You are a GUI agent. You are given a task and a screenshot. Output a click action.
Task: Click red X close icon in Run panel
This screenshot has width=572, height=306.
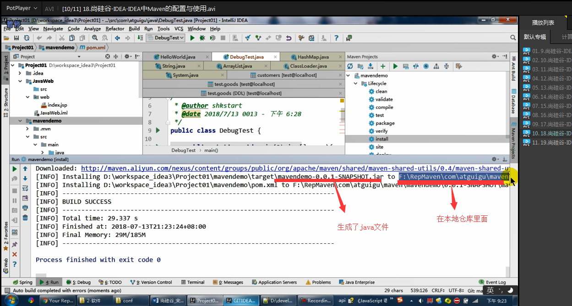[x=15, y=254]
